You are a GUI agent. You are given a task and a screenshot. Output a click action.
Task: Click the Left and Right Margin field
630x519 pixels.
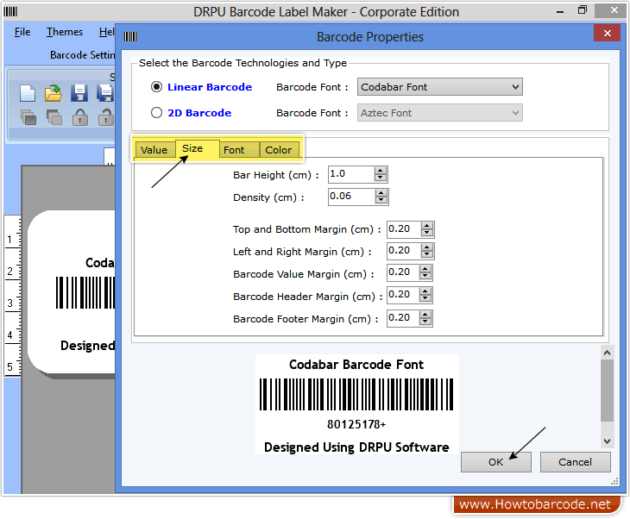click(404, 251)
